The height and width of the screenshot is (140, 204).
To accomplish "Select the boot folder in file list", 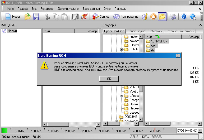I will 153,46.
